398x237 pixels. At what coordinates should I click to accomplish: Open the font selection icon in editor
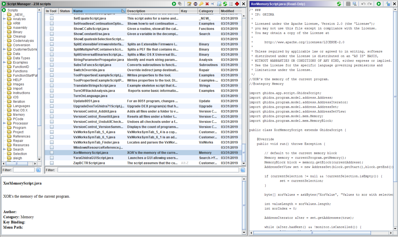388,4
